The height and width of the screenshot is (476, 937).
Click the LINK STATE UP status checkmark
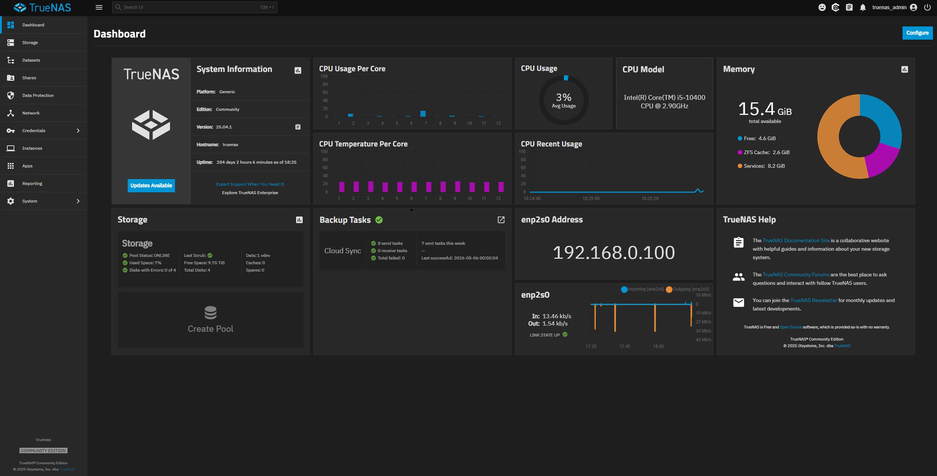point(565,334)
